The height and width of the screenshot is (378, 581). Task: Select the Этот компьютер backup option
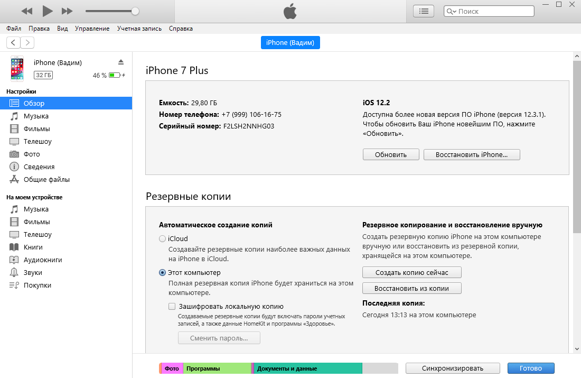click(x=162, y=272)
